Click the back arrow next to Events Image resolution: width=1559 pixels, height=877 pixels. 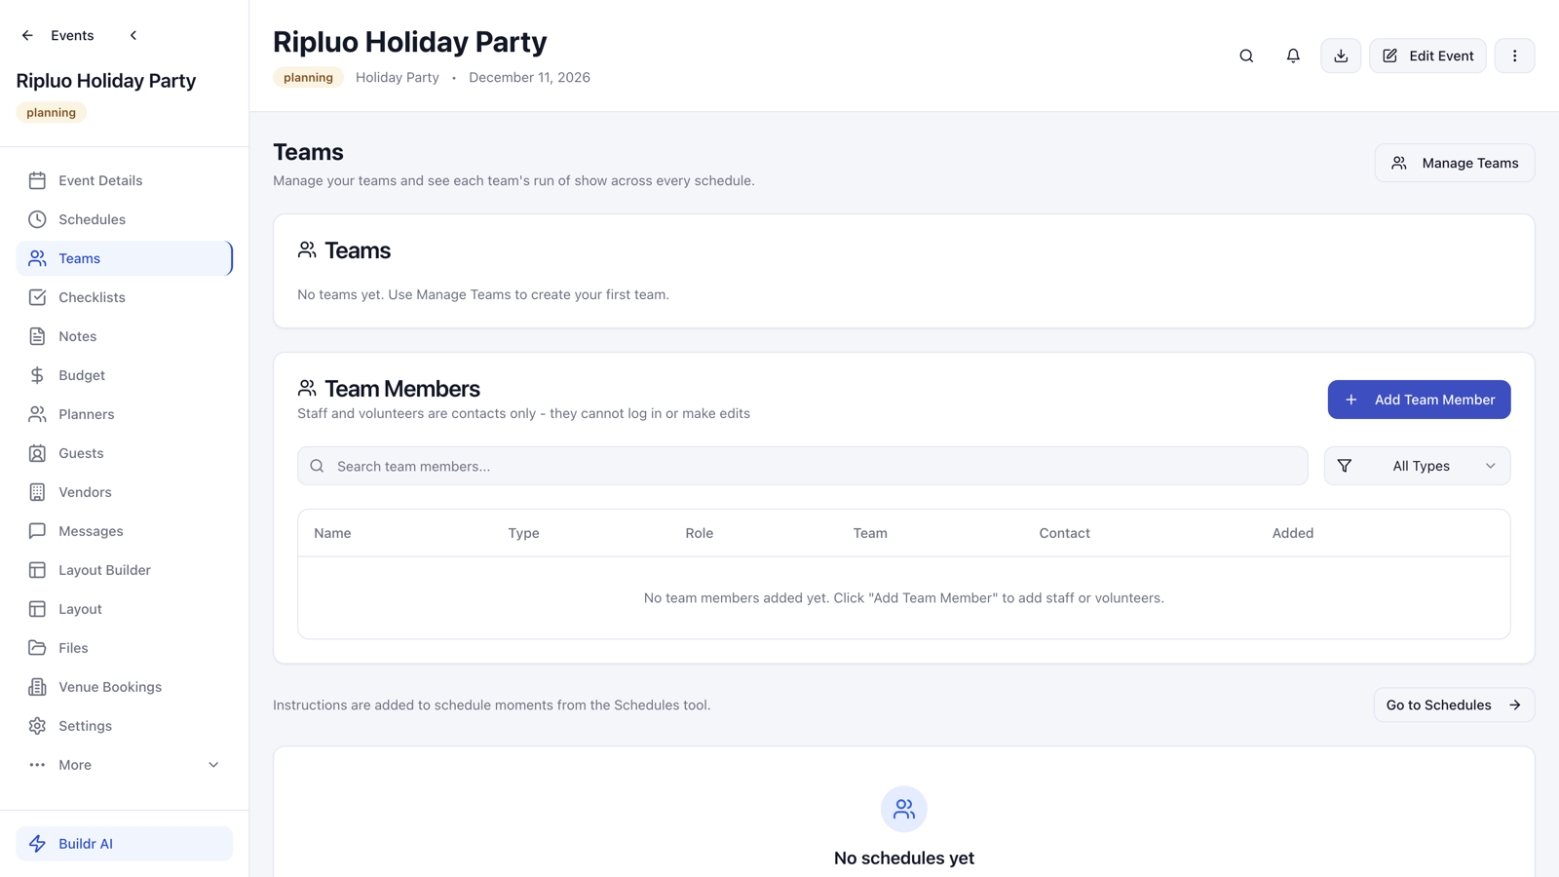27,35
